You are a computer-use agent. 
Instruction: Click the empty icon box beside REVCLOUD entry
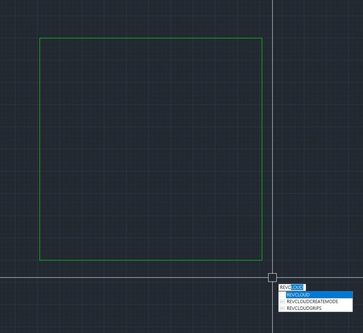(283, 294)
